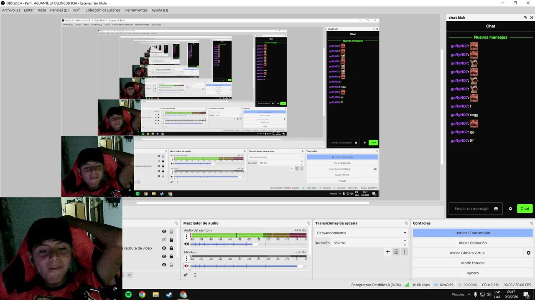
Task: Increase Duración with the up arrow
Action: coord(405,241)
